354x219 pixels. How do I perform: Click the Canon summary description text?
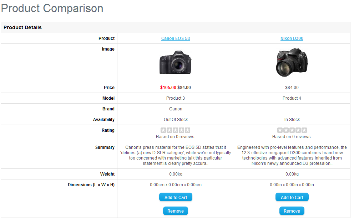(176, 155)
